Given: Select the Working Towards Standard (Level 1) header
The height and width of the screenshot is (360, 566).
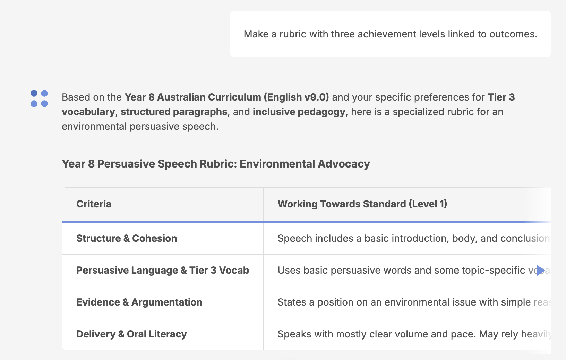Looking at the screenshot, I should (x=362, y=204).
